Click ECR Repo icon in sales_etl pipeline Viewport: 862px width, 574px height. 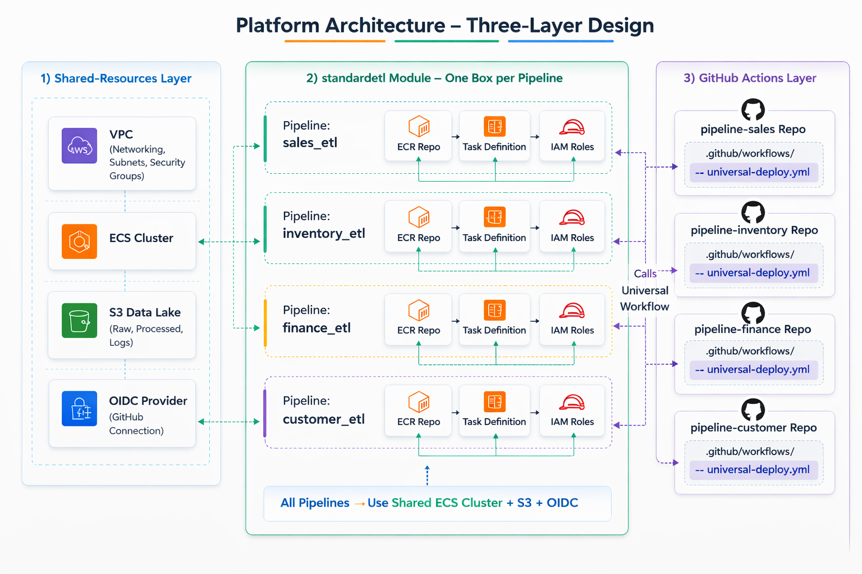419,127
